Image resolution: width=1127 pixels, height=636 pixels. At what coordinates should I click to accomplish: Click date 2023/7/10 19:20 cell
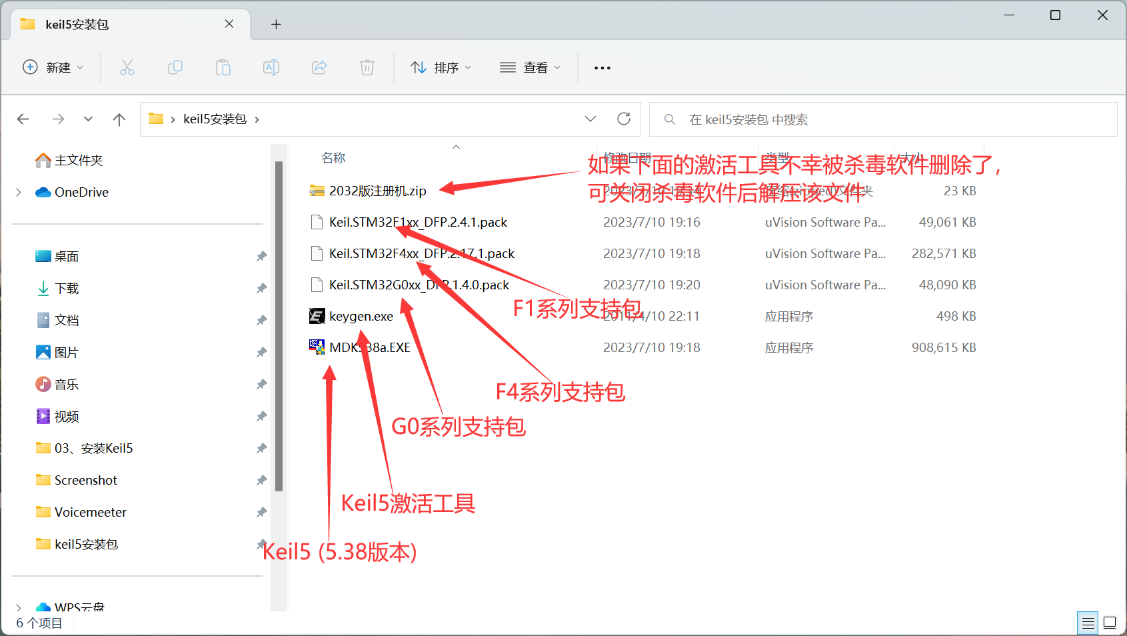(x=652, y=285)
